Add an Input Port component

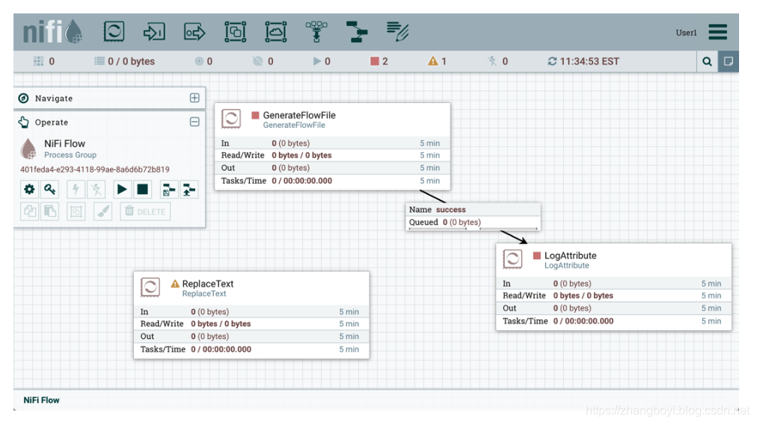pyautogui.click(x=154, y=32)
